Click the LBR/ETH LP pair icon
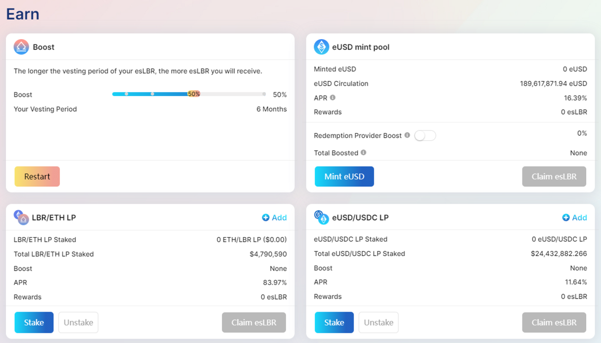The image size is (601, 343). [21, 217]
